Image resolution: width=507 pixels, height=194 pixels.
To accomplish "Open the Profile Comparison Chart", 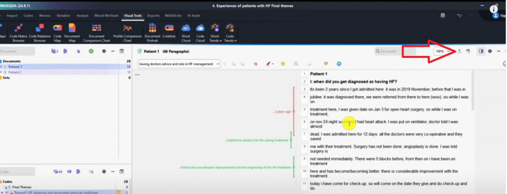I will click(127, 33).
